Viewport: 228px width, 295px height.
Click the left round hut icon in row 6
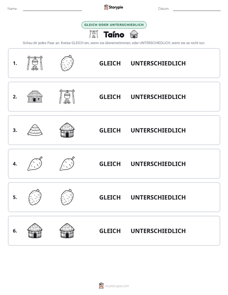click(35, 231)
